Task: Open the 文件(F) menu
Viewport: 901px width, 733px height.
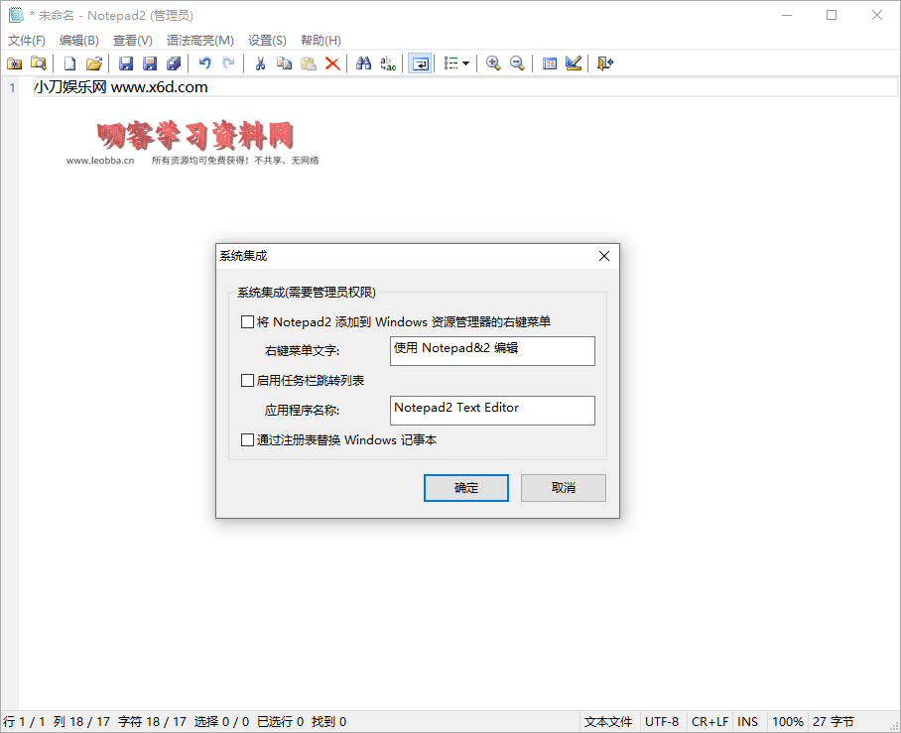Action: (27, 41)
